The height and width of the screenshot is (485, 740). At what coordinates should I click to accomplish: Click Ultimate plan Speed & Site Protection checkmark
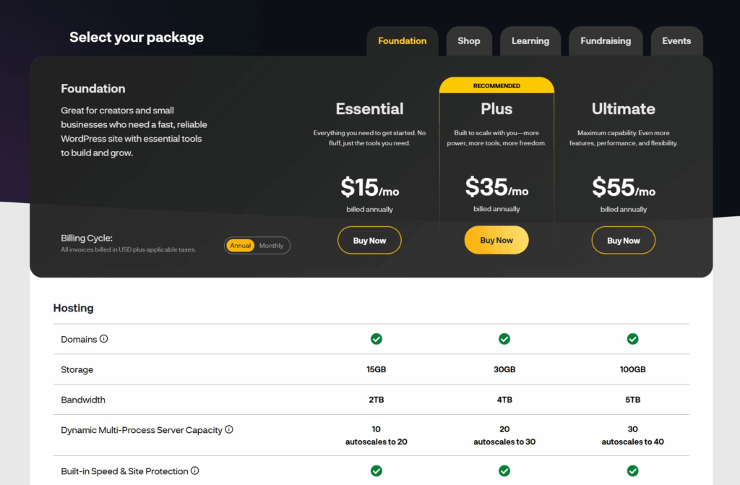(633, 471)
